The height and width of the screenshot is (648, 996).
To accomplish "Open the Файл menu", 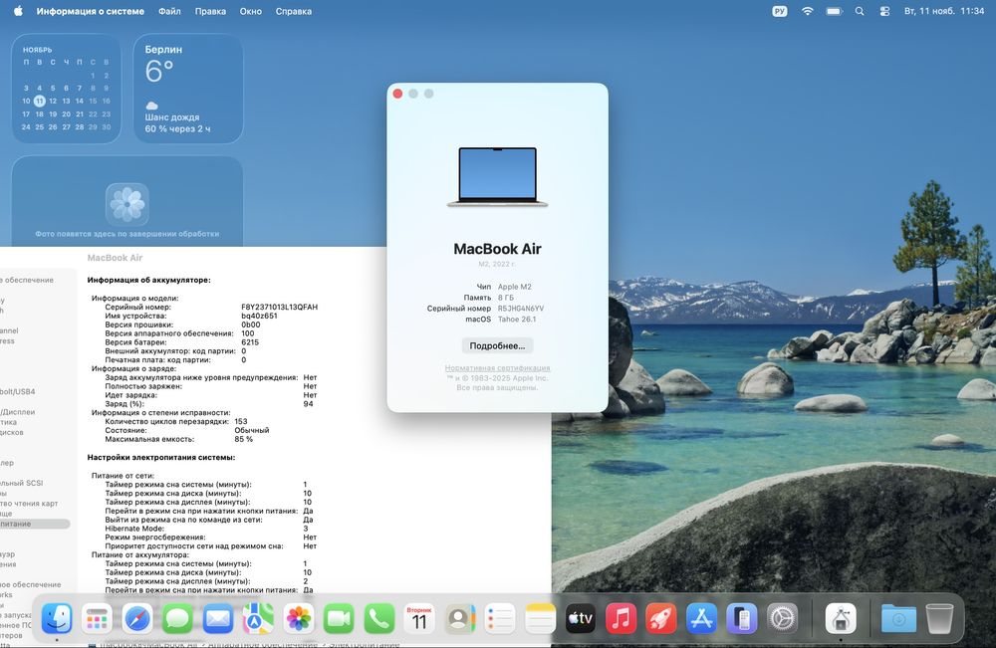I will [169, 11].
